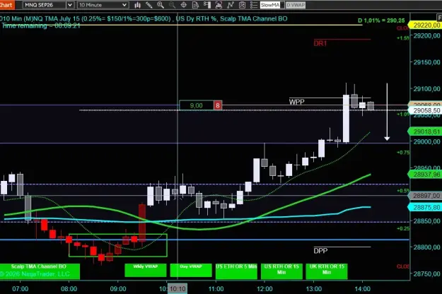Click the Time remaining countdown text

(41, 26)
